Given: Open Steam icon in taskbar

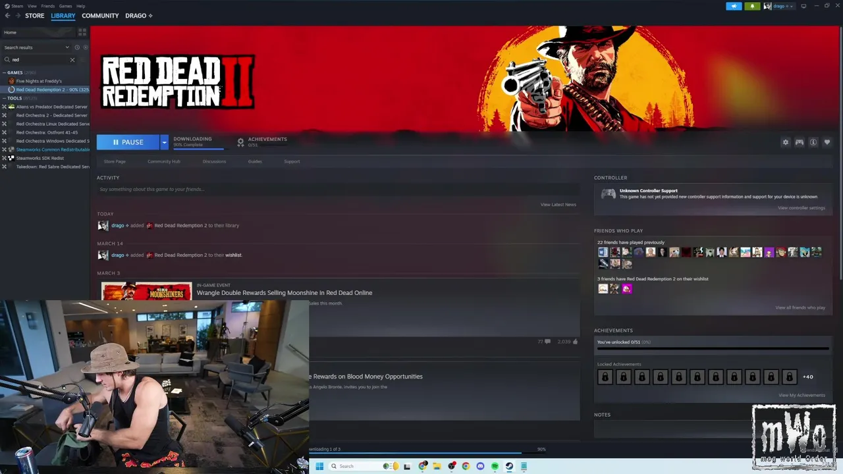Looking at the screenshot, I should point(509,466).
